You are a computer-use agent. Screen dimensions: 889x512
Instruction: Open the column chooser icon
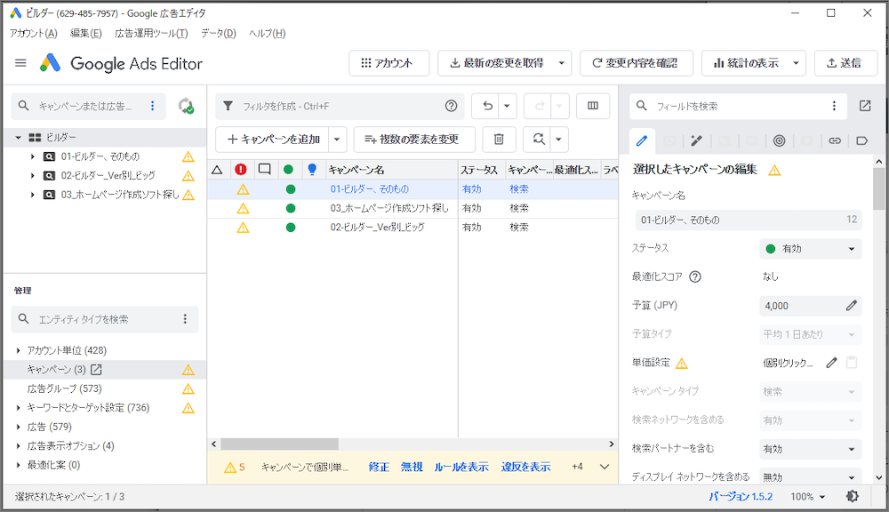coord(593,106)
